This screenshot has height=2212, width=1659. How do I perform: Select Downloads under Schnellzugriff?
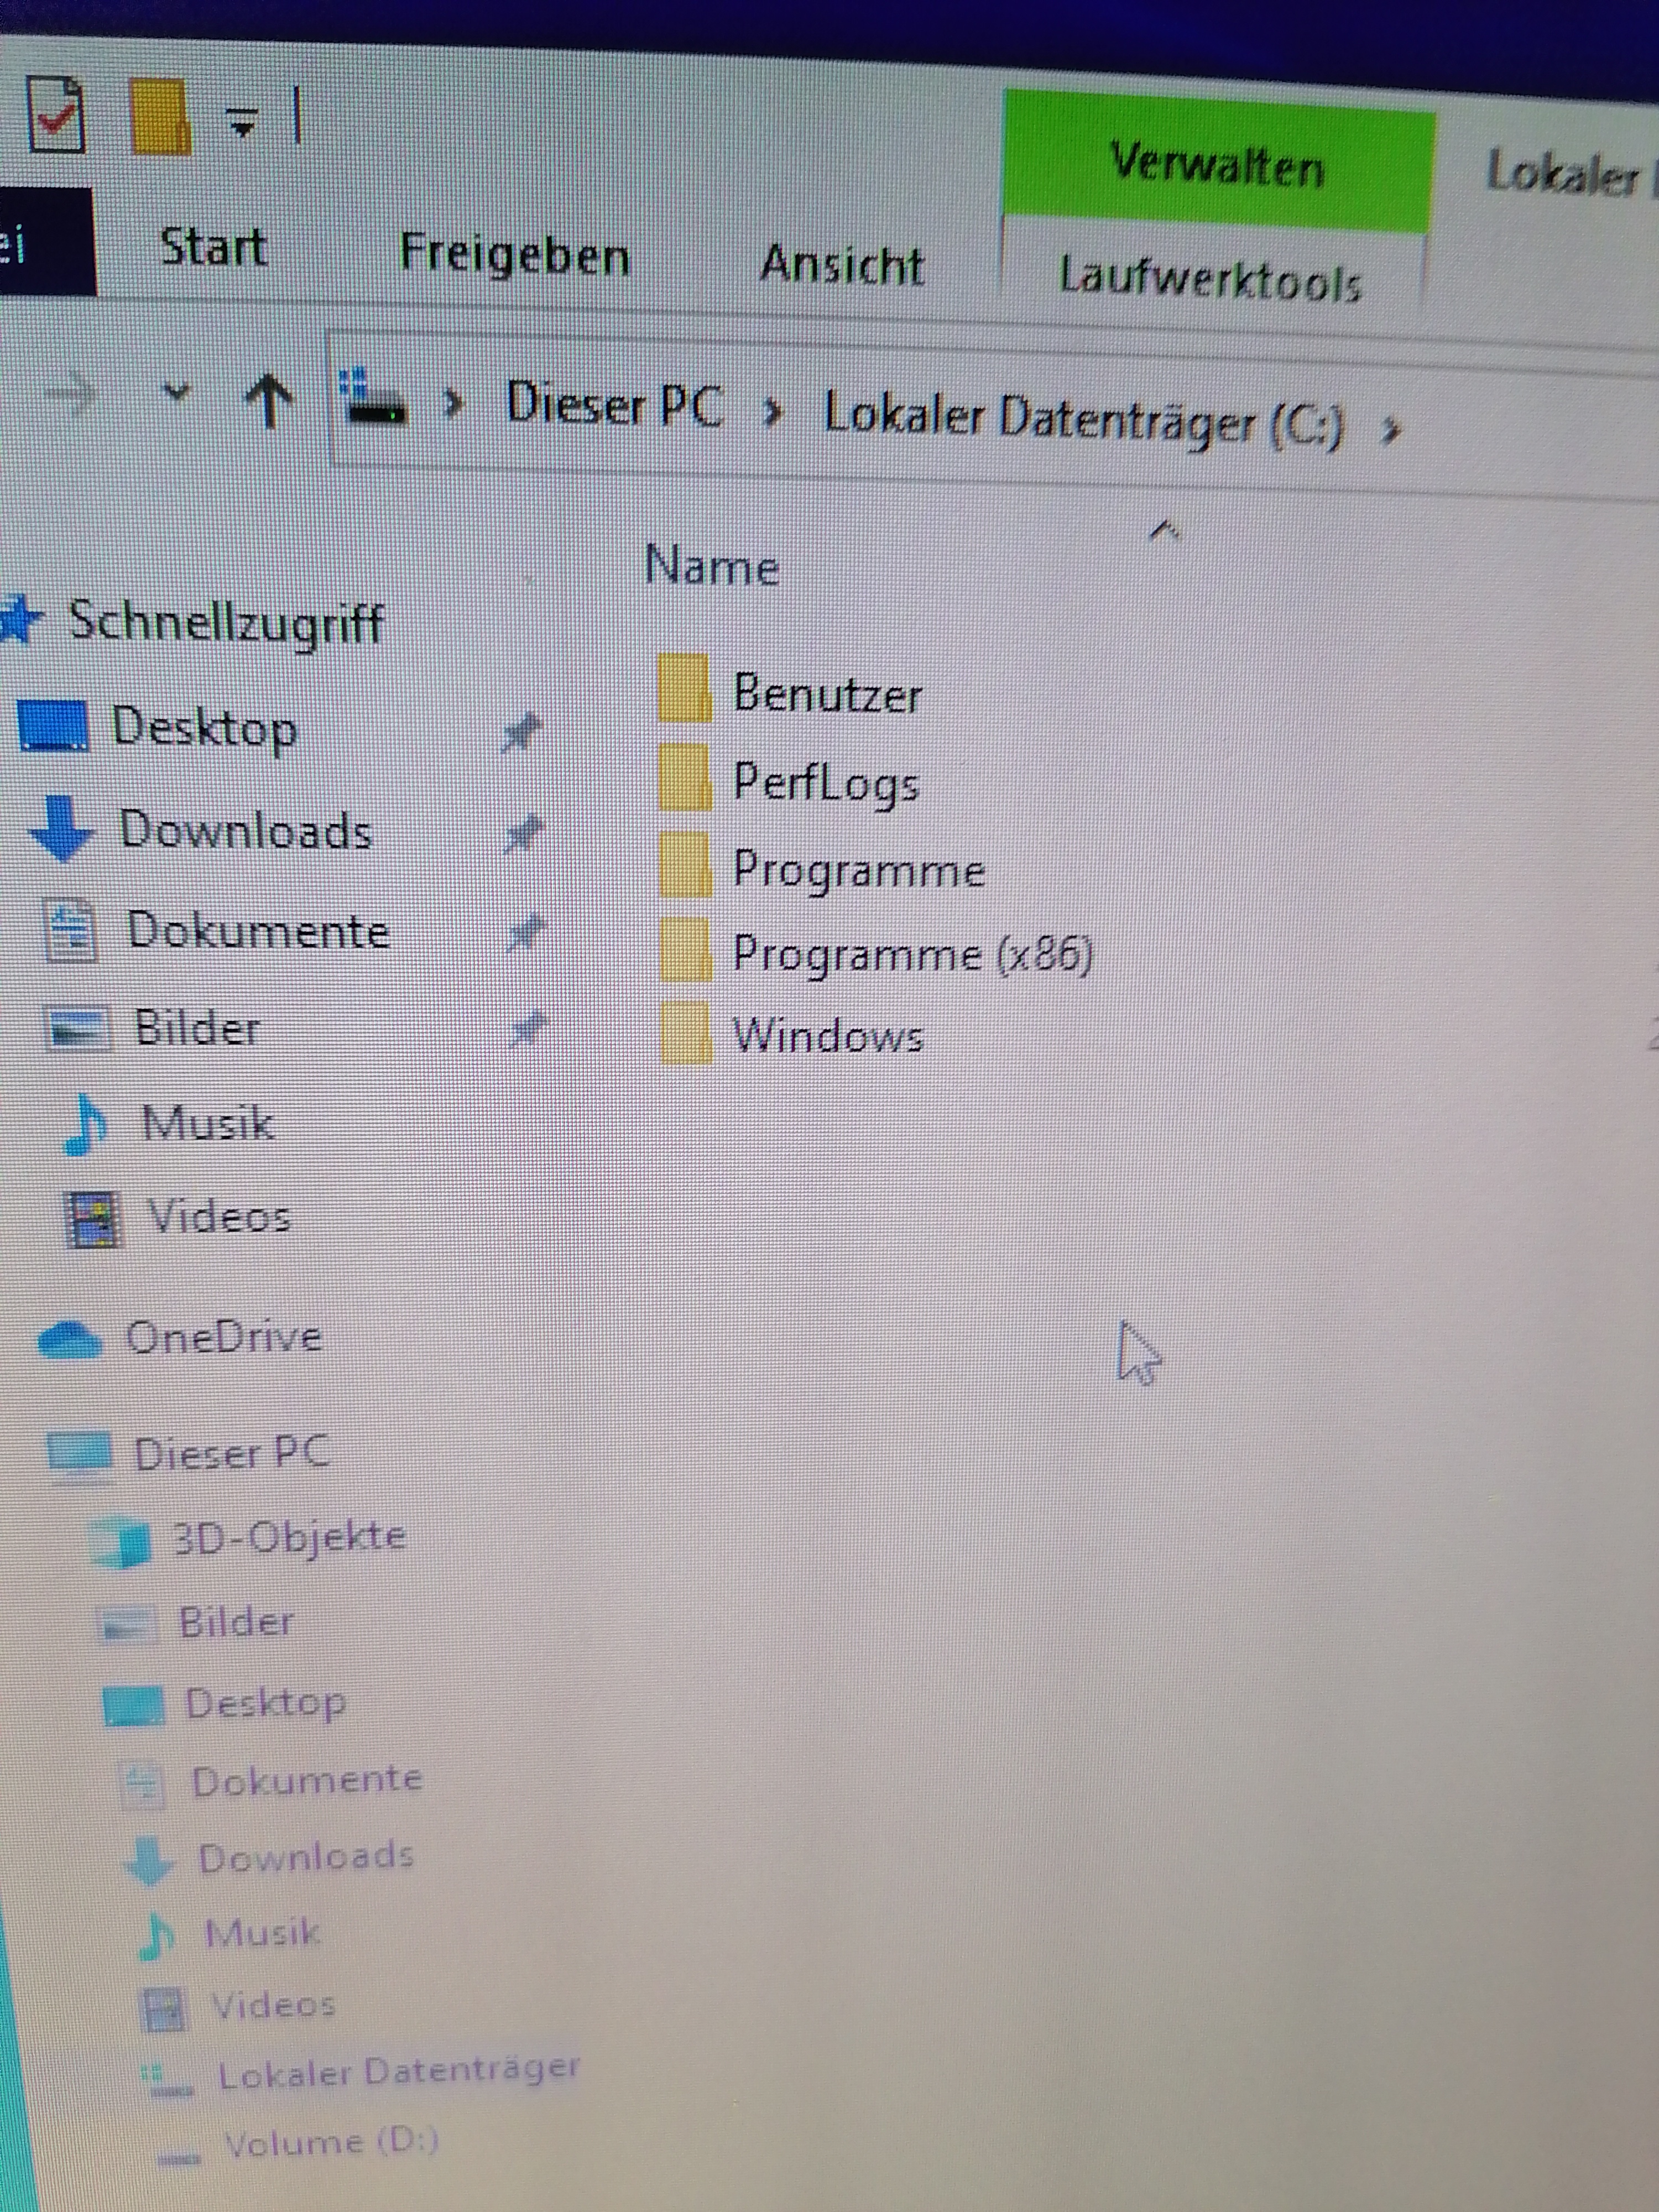tap(245, 830)
